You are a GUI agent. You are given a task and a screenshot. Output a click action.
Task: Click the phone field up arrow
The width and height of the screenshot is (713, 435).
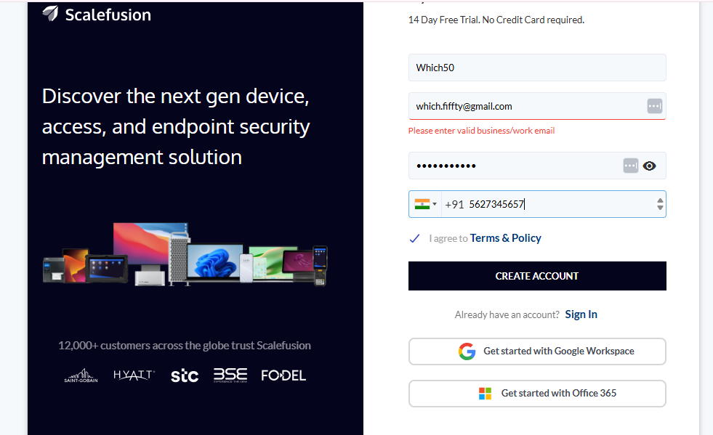pos(659,200)
